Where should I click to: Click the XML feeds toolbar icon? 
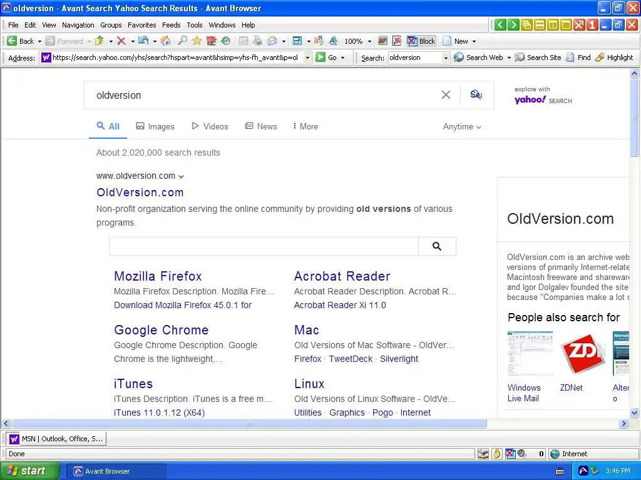click(211, 41)
